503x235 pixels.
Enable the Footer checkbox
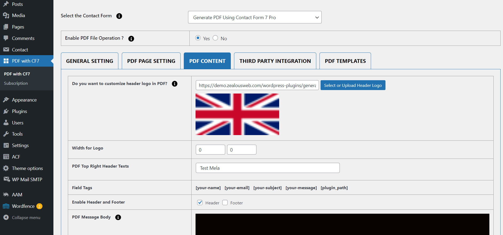(x=225, y=202)
